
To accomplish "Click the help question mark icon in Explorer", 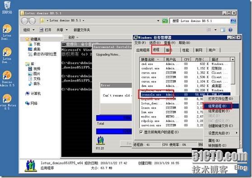I will [x=230, y=30].
